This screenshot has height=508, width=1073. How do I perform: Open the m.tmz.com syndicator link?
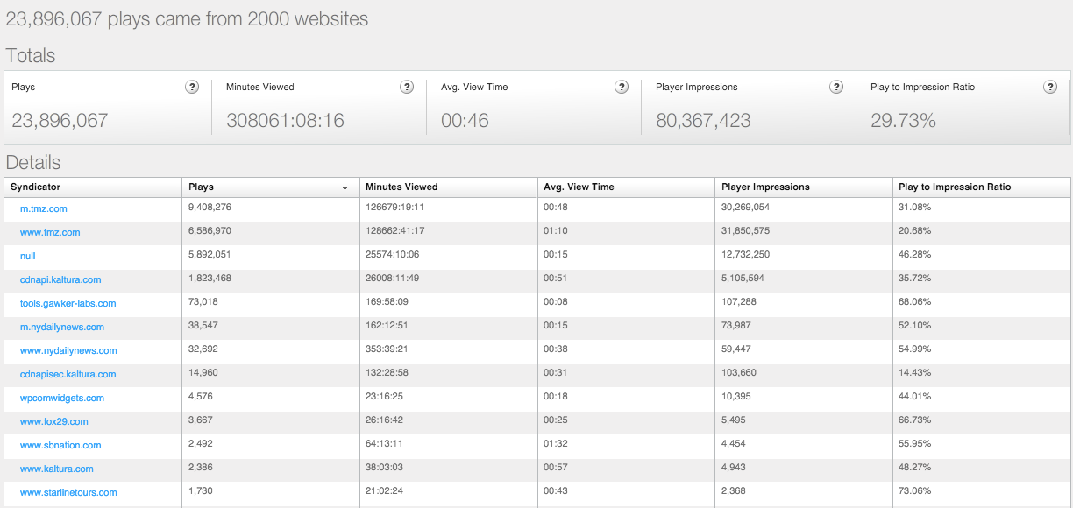[x=44, y=208]
